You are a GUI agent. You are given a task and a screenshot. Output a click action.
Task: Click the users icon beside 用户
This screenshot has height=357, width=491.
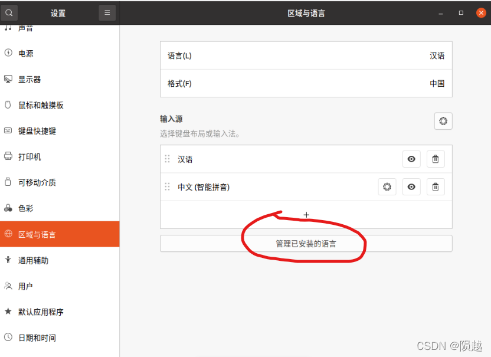tap(8, 285)
